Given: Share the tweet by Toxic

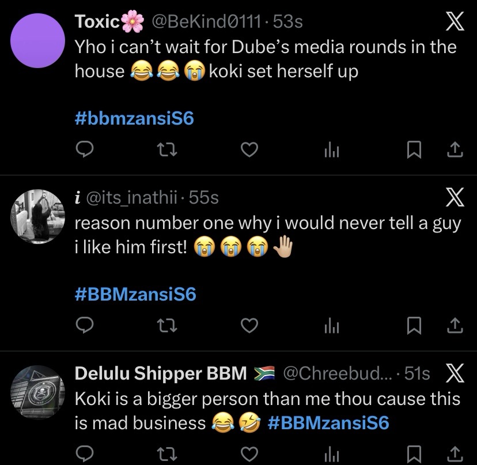Looking at the screenshot, I should tap(455, 151).
